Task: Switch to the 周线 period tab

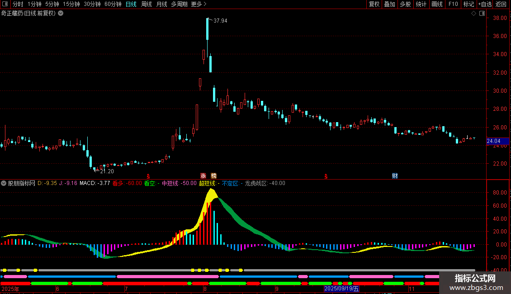Action: click(147, 4)
